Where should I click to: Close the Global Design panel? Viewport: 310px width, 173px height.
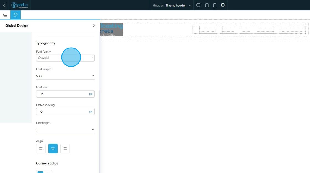click(x=94, y=25)
